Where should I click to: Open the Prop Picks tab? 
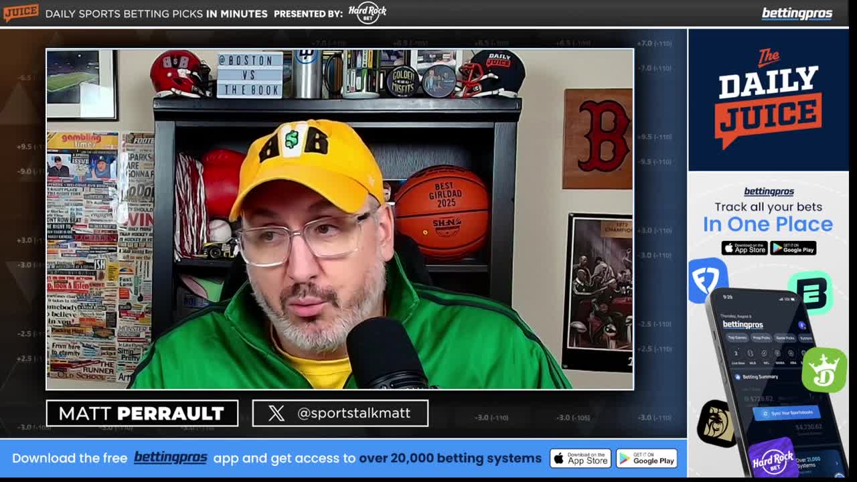[761, 338]
